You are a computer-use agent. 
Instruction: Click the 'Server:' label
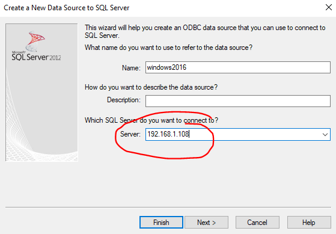point(130,134)
